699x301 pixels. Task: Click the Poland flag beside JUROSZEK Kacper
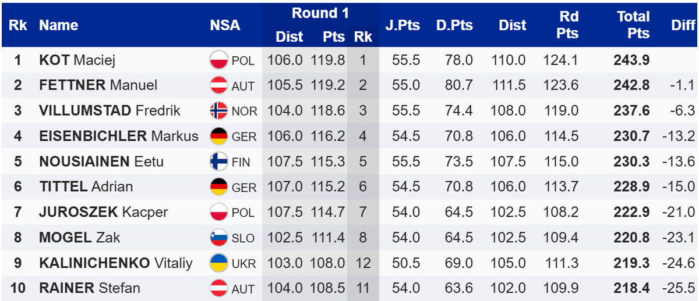[218, 212]
